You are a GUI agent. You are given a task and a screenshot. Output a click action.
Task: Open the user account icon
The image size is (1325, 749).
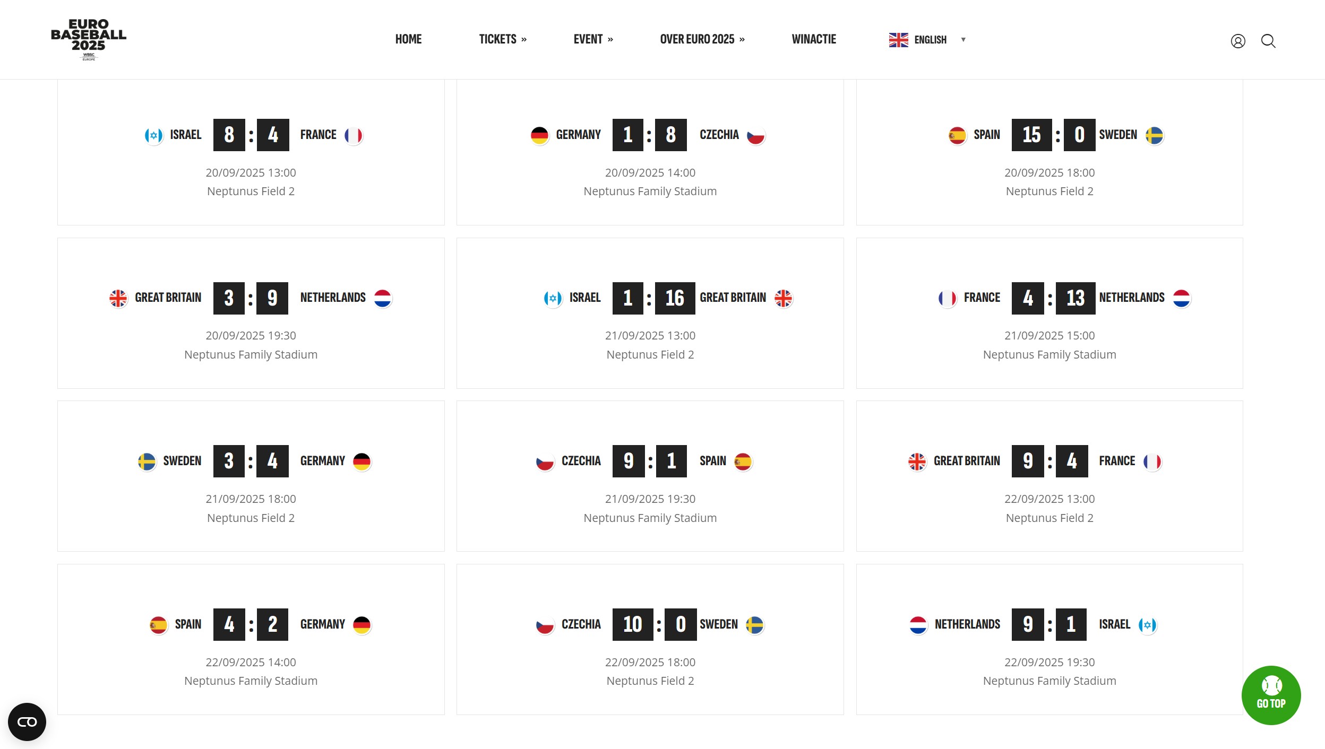pos(1238,41)
